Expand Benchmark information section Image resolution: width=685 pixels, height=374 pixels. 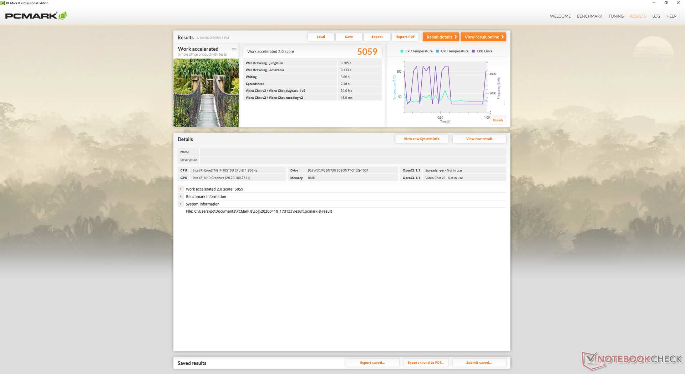coord(181,197)
